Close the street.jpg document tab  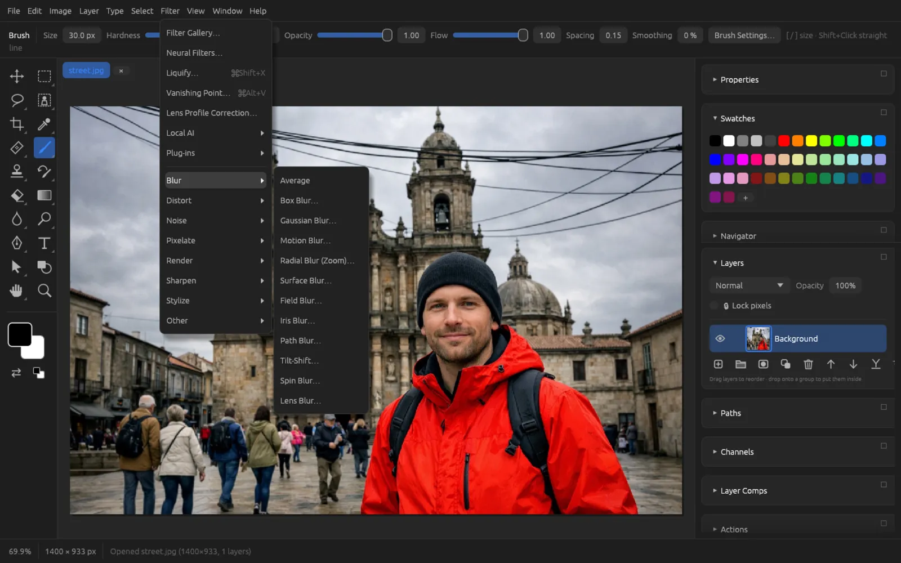[x=121, y=70]
